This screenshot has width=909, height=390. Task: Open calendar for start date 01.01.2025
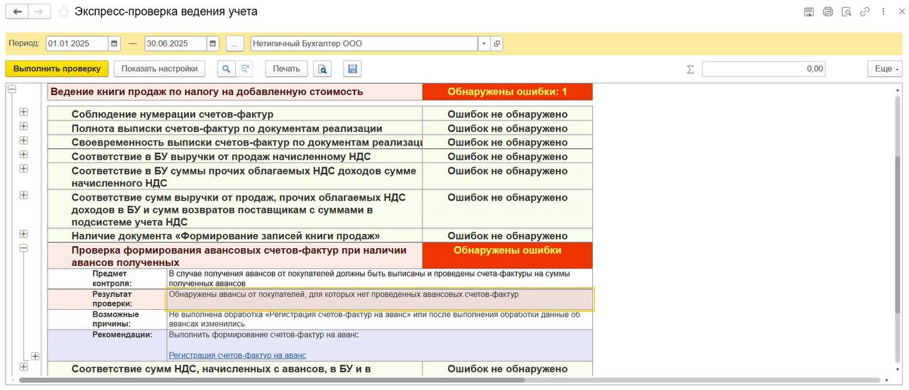114,43
